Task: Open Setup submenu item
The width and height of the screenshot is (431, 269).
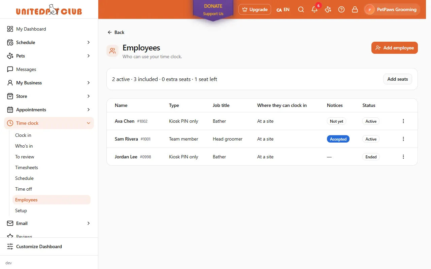Action: [x=52, y=210]
